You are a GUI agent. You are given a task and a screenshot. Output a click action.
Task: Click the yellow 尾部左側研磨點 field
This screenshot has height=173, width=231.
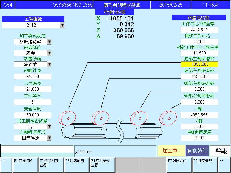point(199,64)
